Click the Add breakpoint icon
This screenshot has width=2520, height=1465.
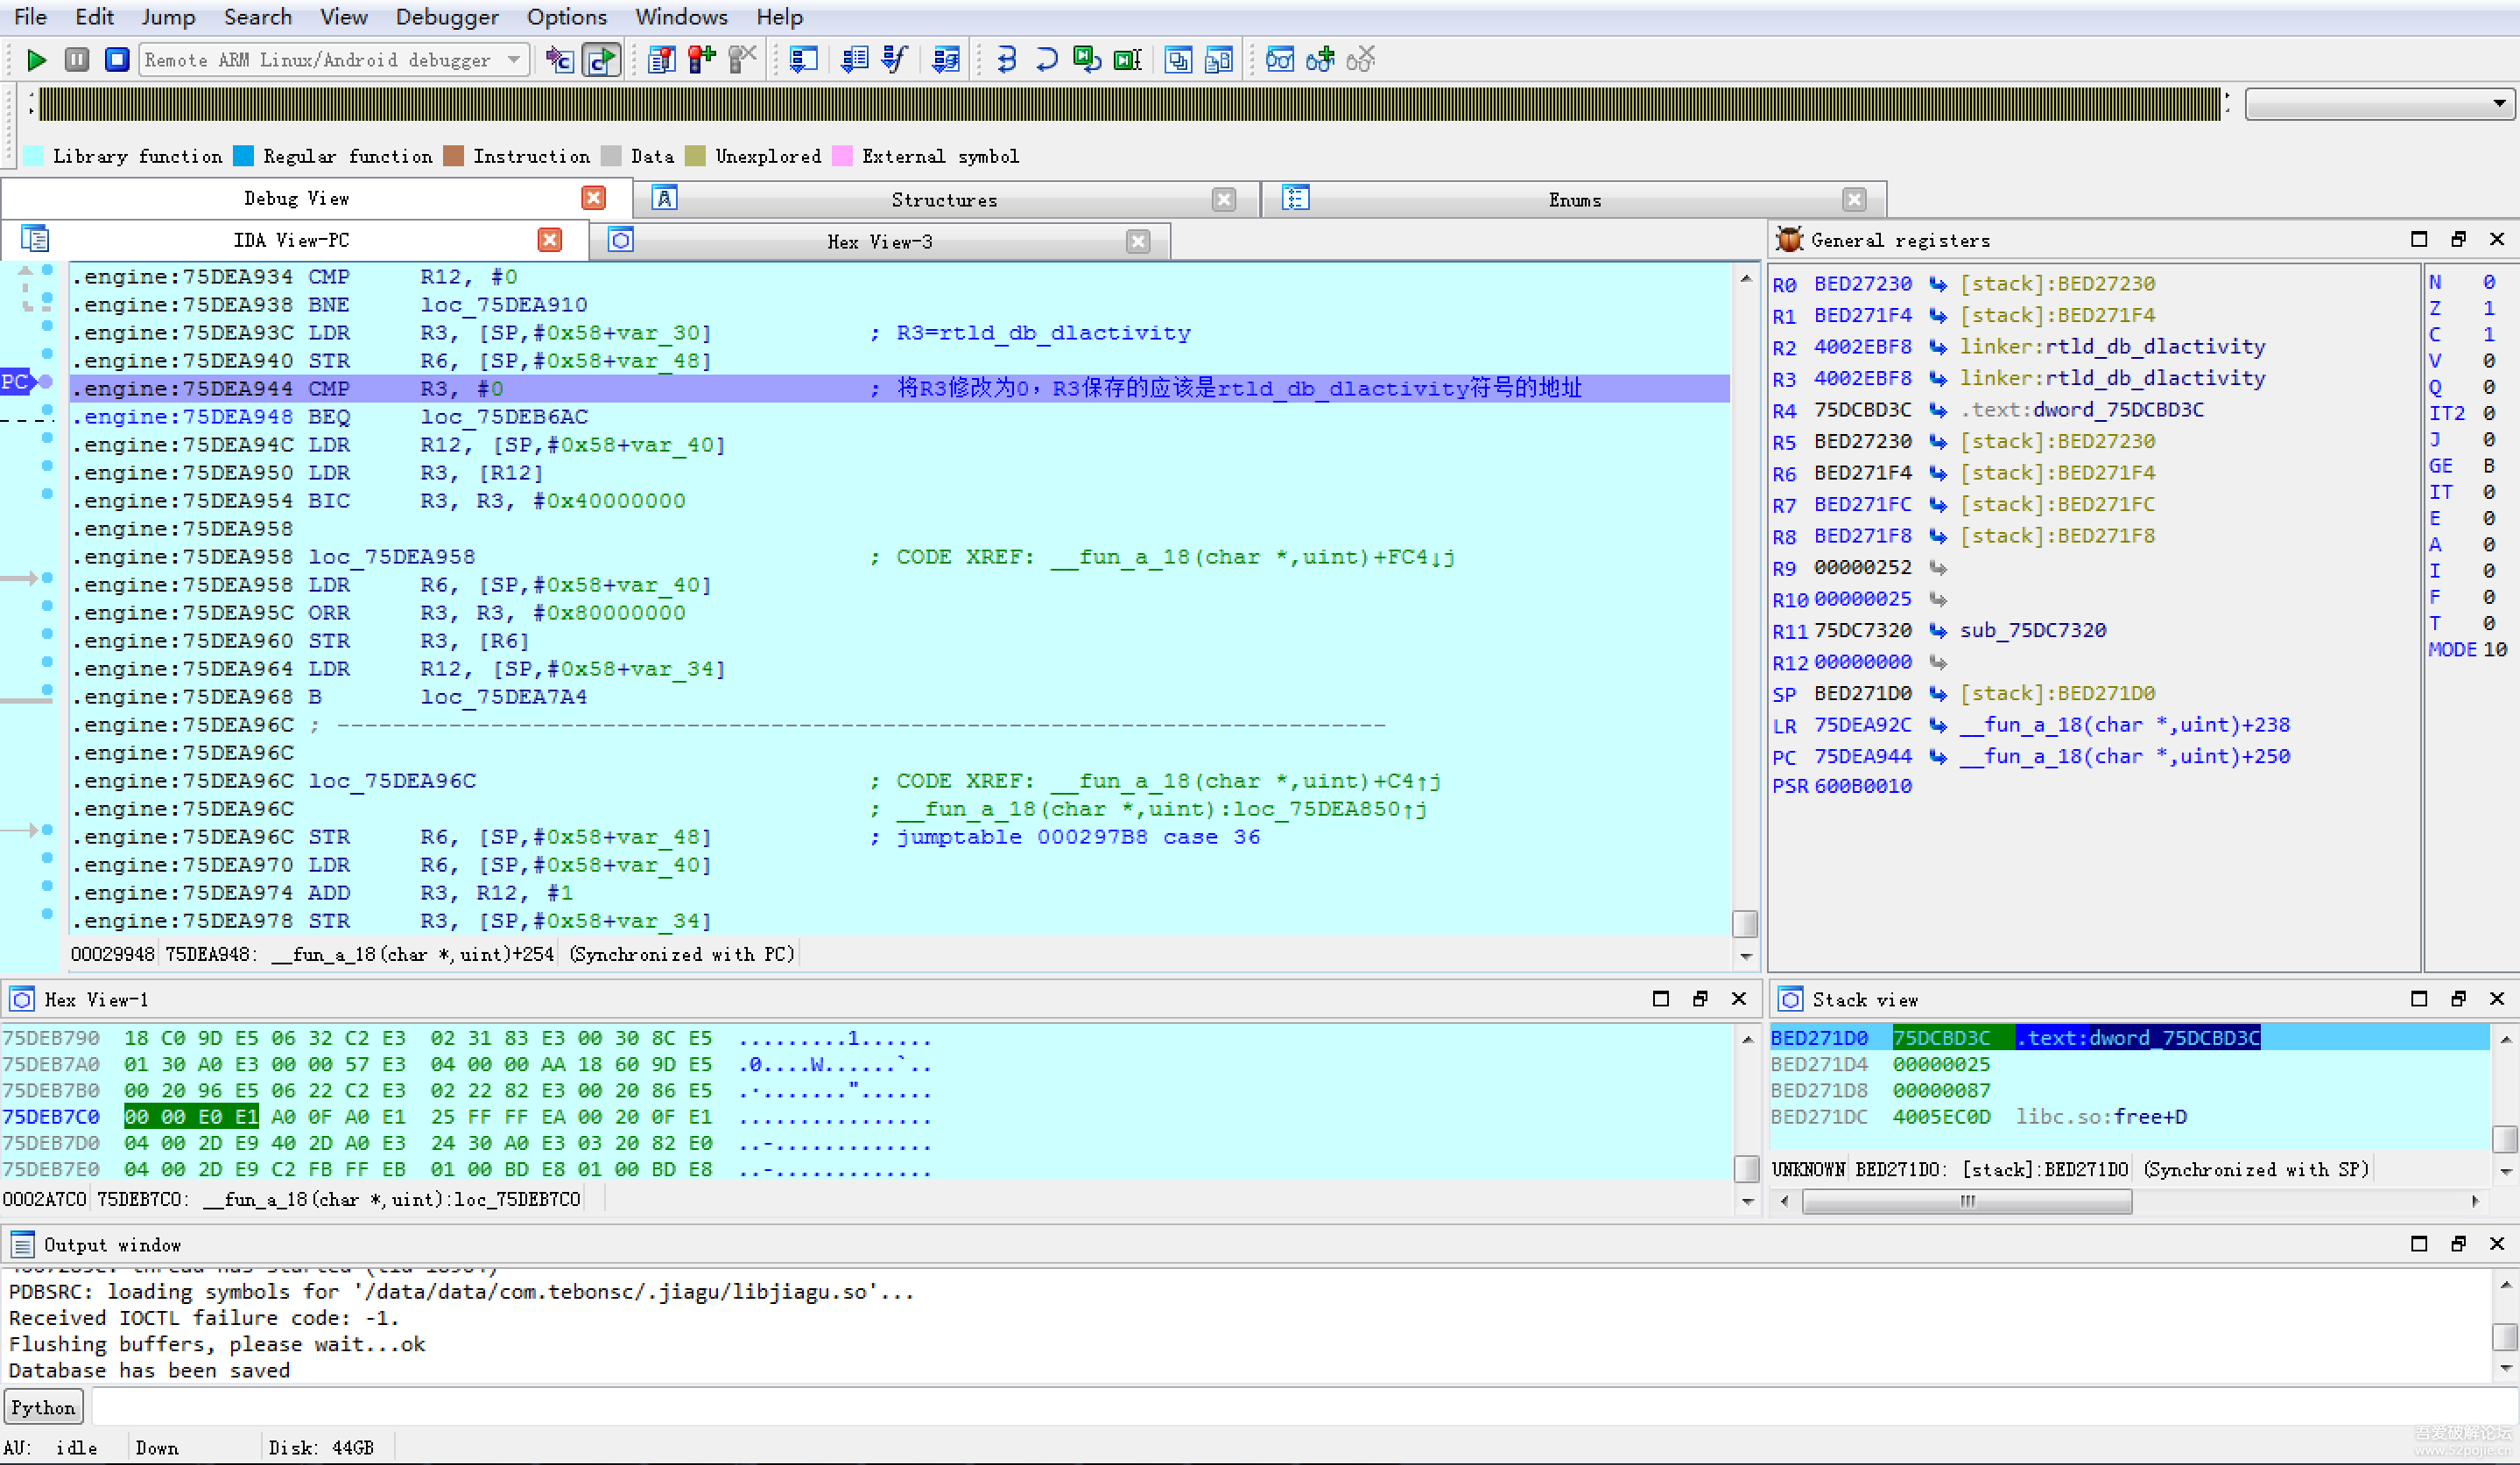702,60
